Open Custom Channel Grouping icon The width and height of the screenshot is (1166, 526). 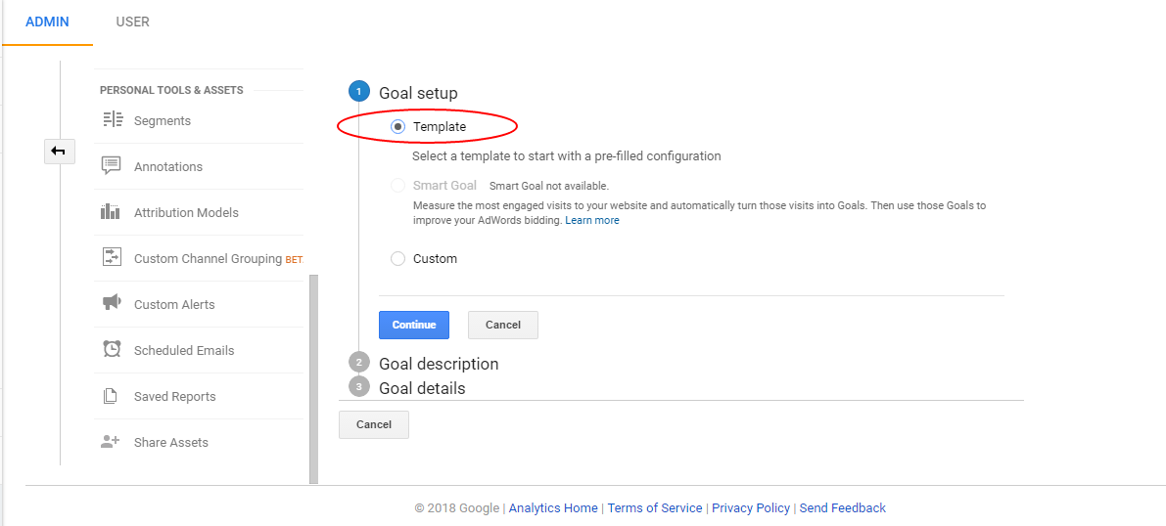coord(112,258)
